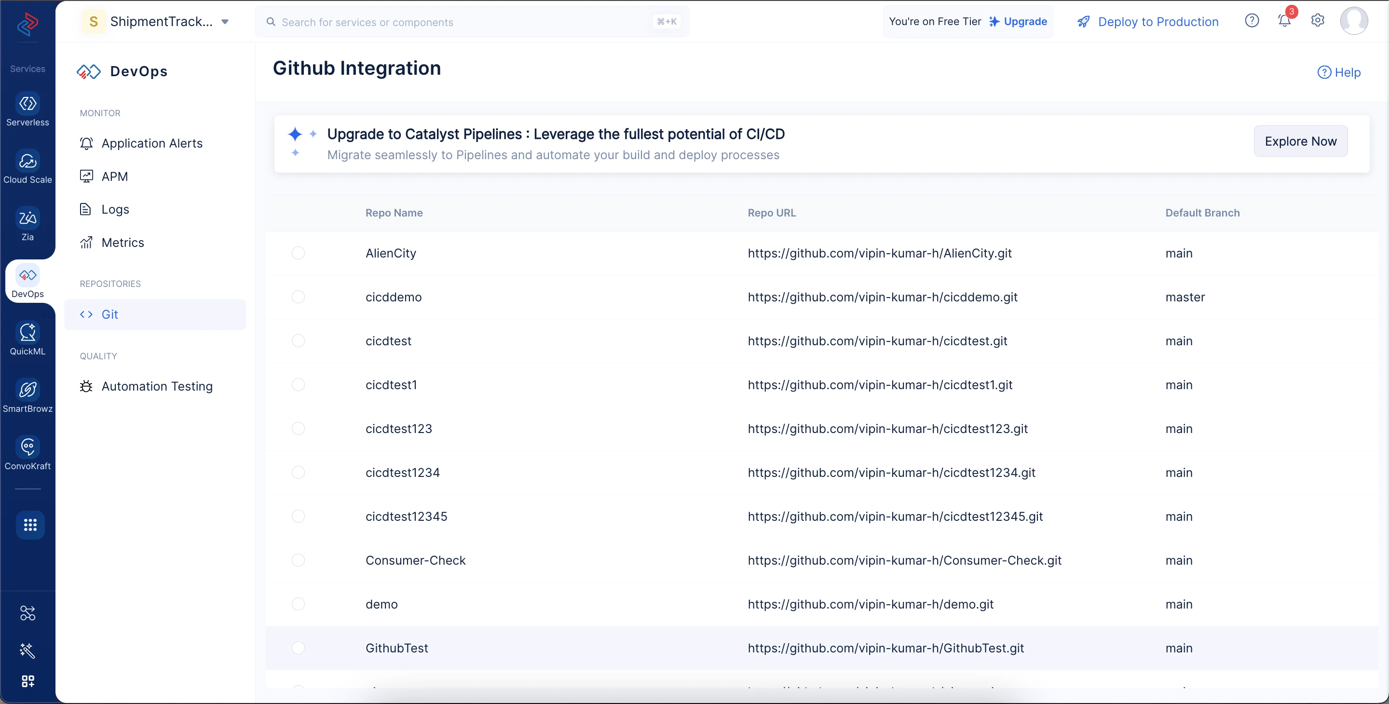The image size is (1389, 704).
Task: Click the cicdtest12345.git repo URL
Action: pyautogui.click(x=896, y=516)
